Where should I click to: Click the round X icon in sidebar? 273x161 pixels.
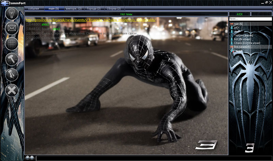point(12,90)
